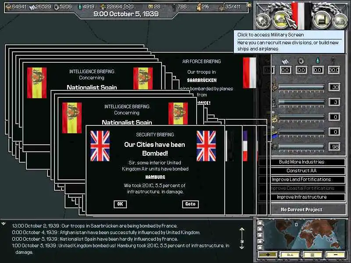Toggle the fourth map mode box beside minimap

[x=260, y=242]
